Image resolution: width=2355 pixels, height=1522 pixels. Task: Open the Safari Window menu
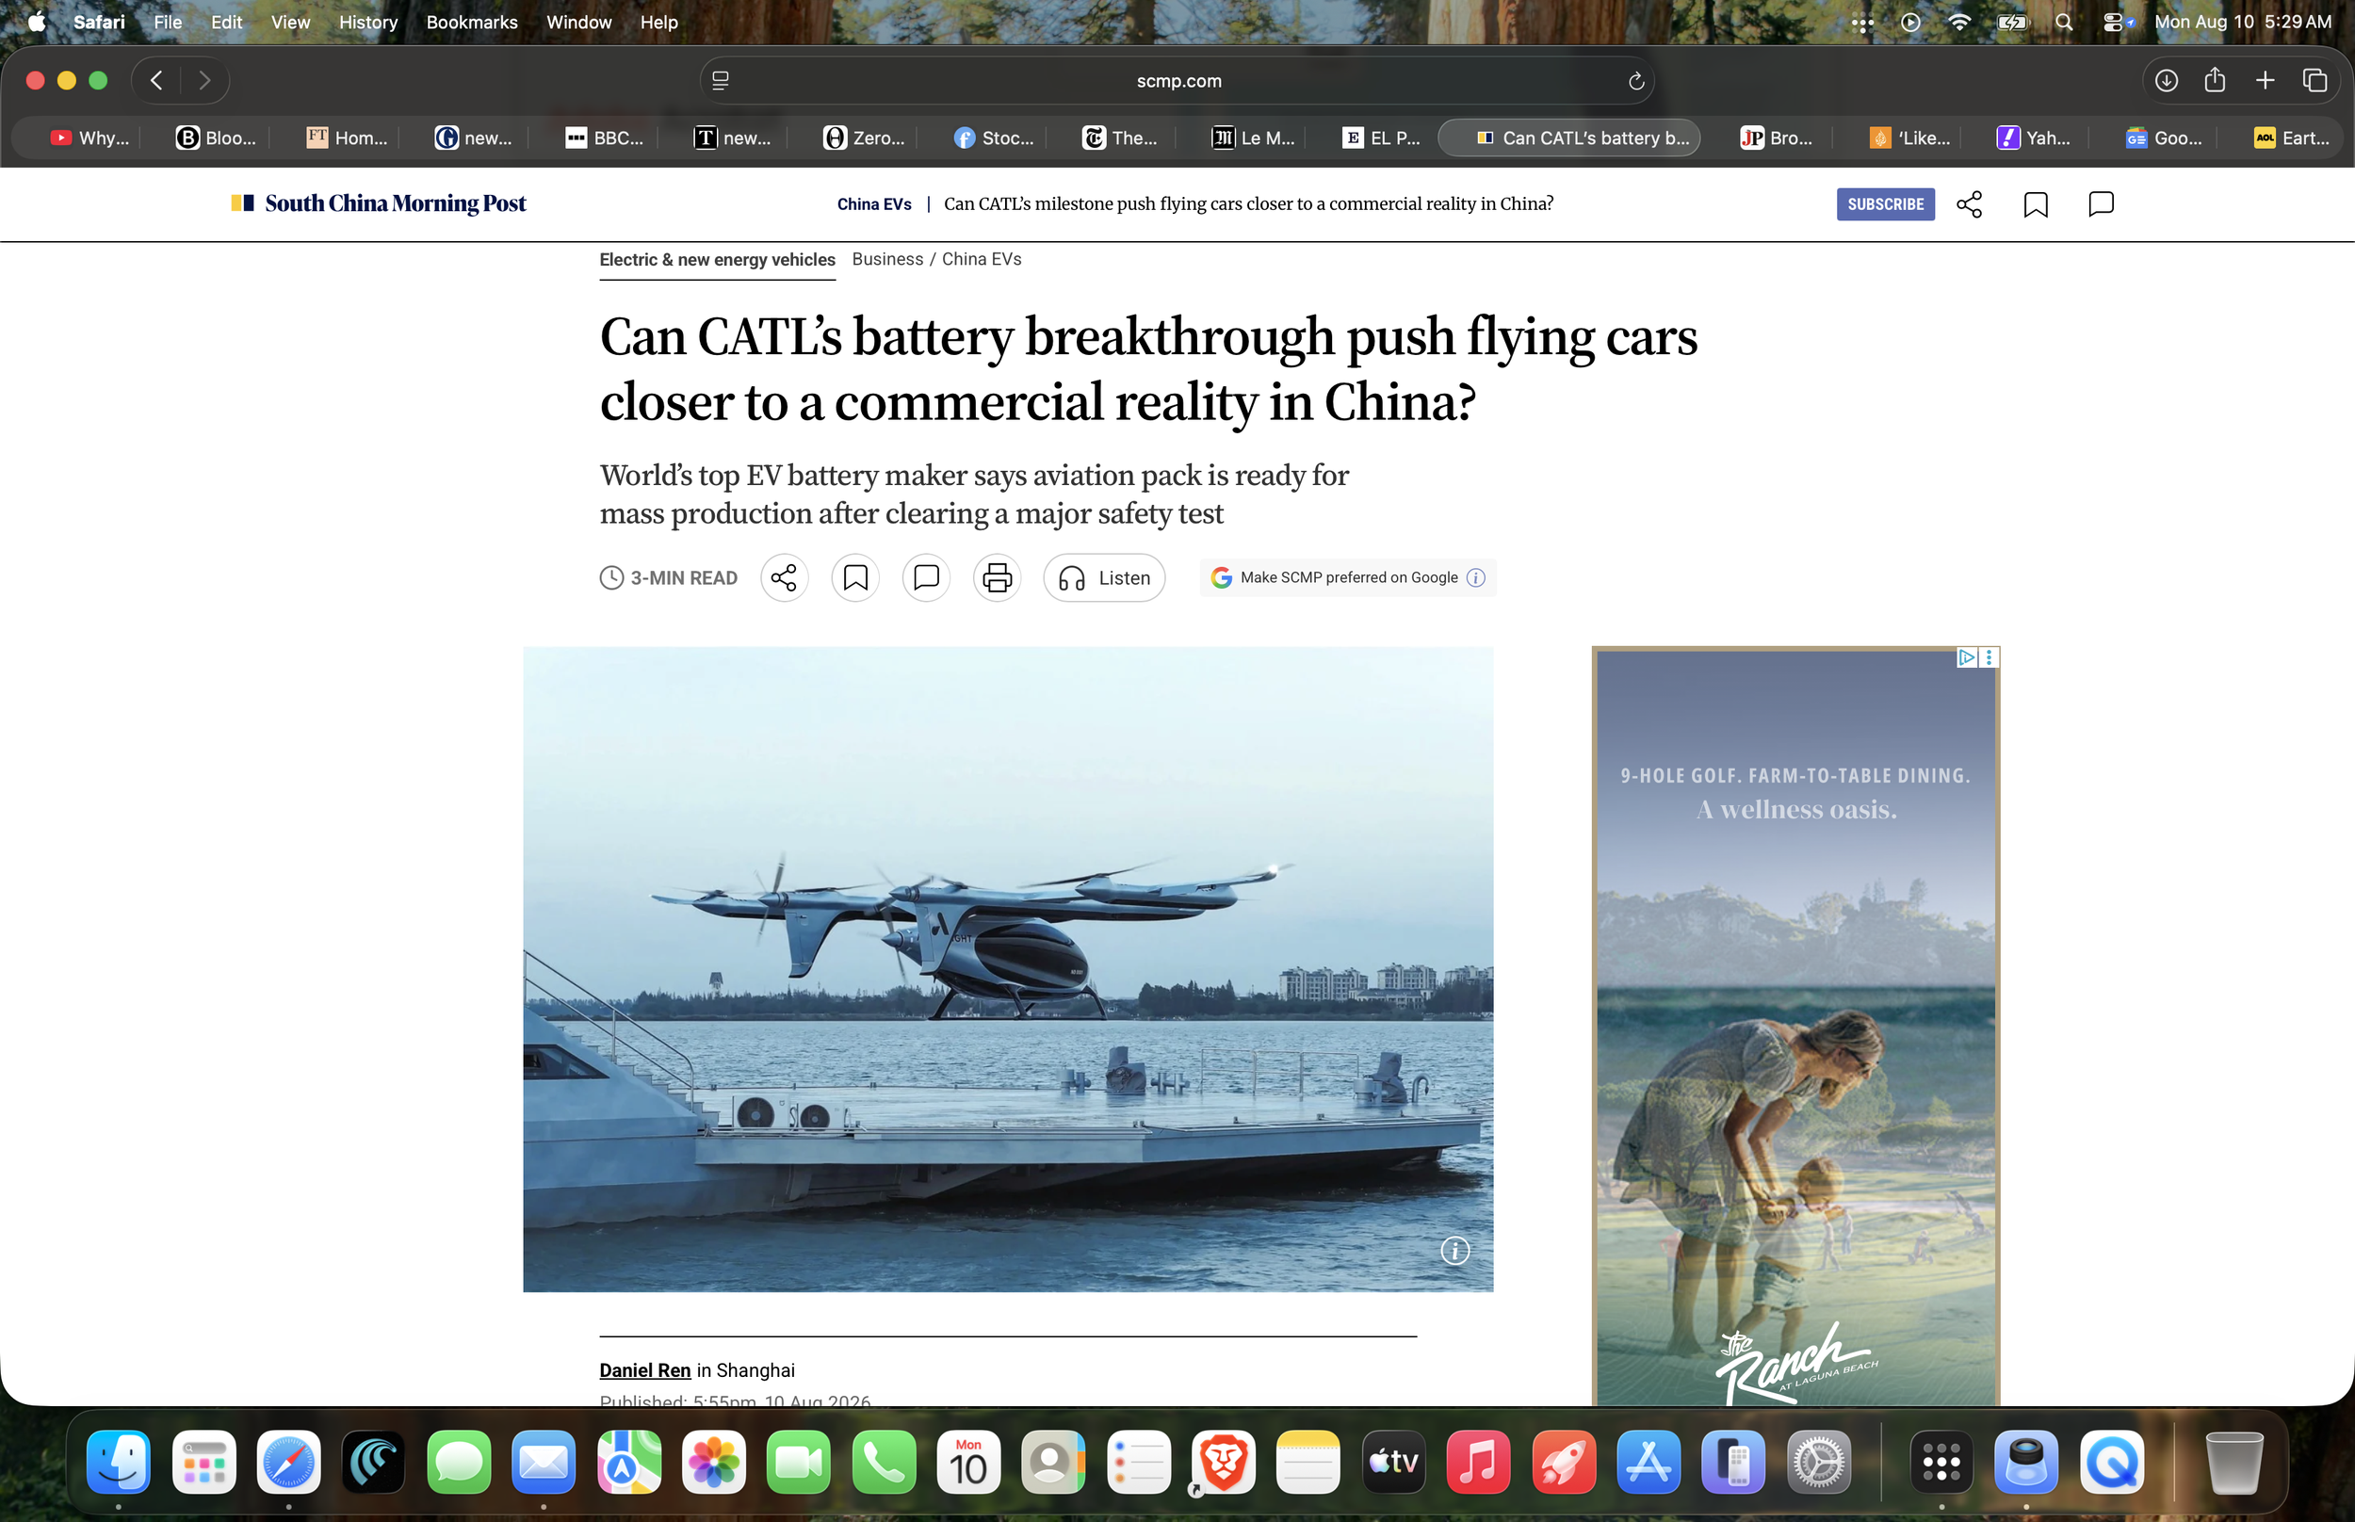tap(579, 22)
